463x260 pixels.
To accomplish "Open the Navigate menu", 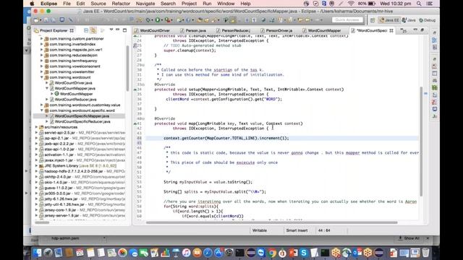I will click(145, 4).
